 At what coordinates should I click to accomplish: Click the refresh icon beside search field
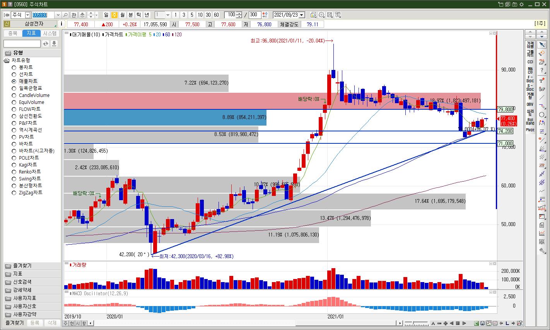tap(46, 44)
